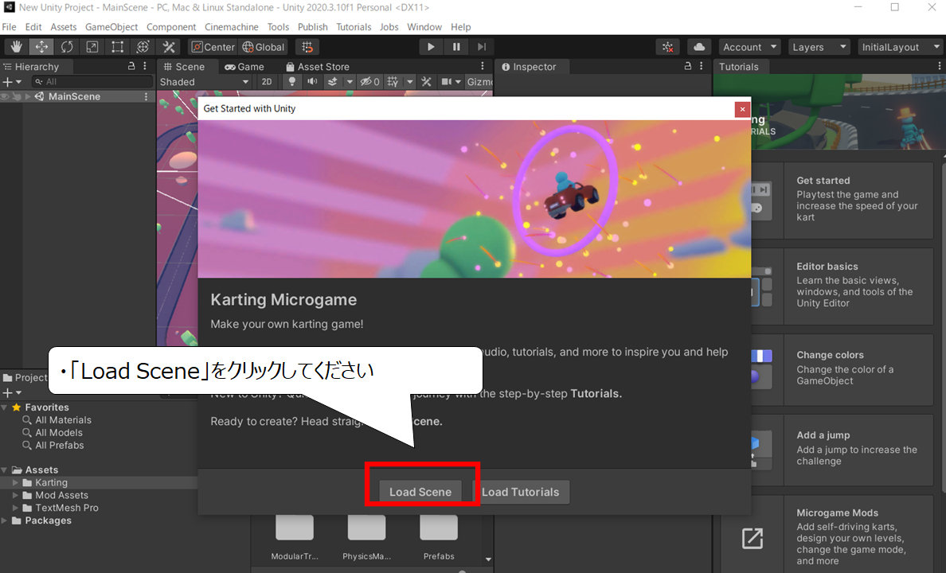Viewport: 946px width, 573px height.
Task: Select the Scale tool
Action: pyautogui.click(x=92, y=47)
